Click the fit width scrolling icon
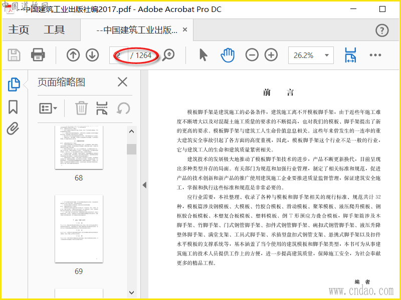 [x=350, y=55]
